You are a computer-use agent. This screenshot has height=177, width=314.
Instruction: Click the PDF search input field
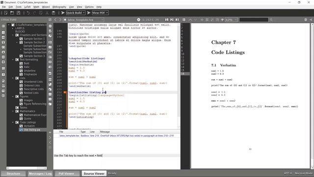(x=254, y=20)
